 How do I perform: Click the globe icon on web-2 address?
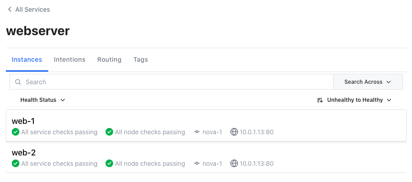tap(233, 164)
